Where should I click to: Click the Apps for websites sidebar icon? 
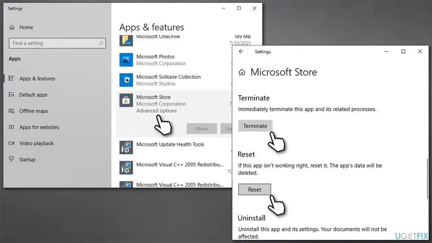(x=11, y=127)
